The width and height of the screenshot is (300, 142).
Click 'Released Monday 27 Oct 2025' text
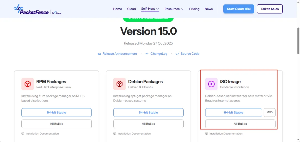[x=148, y=43]
